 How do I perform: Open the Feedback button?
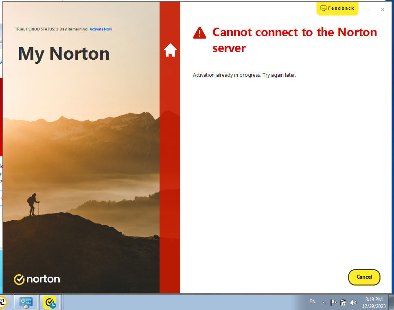coord(337,8)
